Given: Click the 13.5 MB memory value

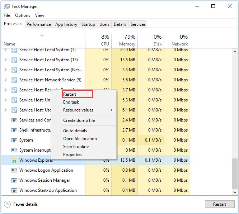Looking at the screenshot, I should tap(128, 160).
